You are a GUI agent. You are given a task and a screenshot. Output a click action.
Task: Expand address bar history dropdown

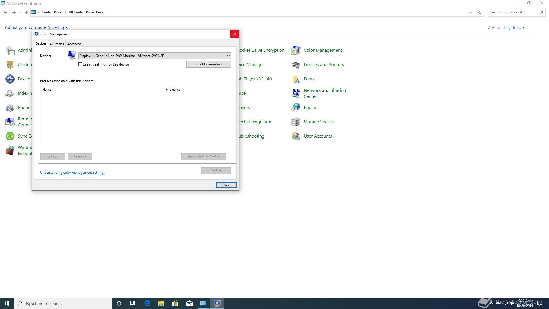470,12
